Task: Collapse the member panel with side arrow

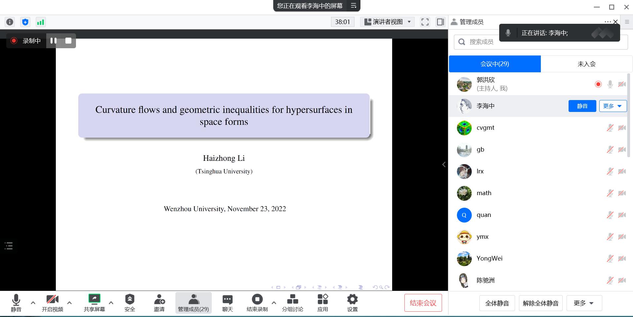Action: (444, 164)
